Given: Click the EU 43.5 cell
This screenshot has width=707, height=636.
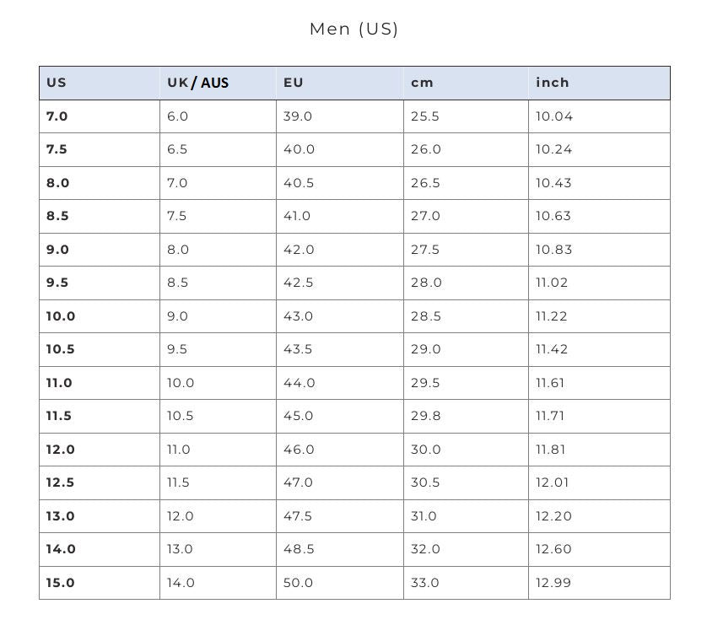Looking at the screenshot, I should click(299, 349).
